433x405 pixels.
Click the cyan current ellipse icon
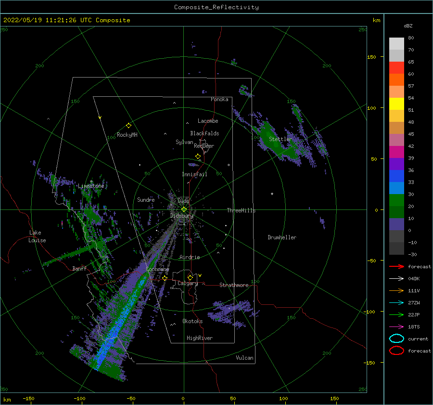(x=396, y=339)
